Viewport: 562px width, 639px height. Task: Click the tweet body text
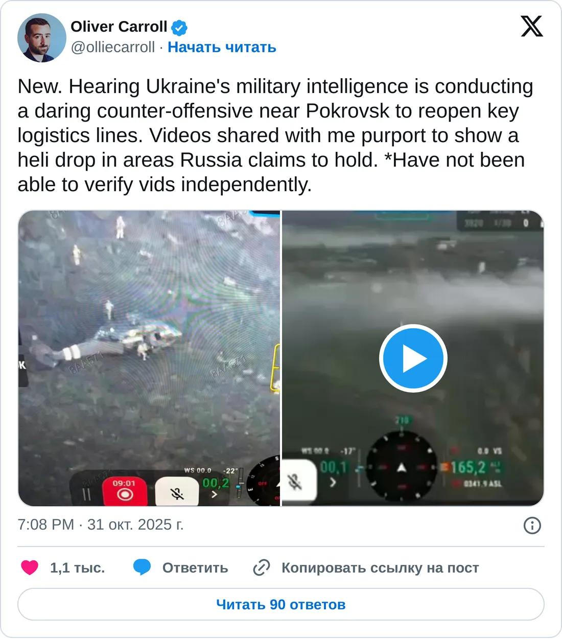coord(276,135)
